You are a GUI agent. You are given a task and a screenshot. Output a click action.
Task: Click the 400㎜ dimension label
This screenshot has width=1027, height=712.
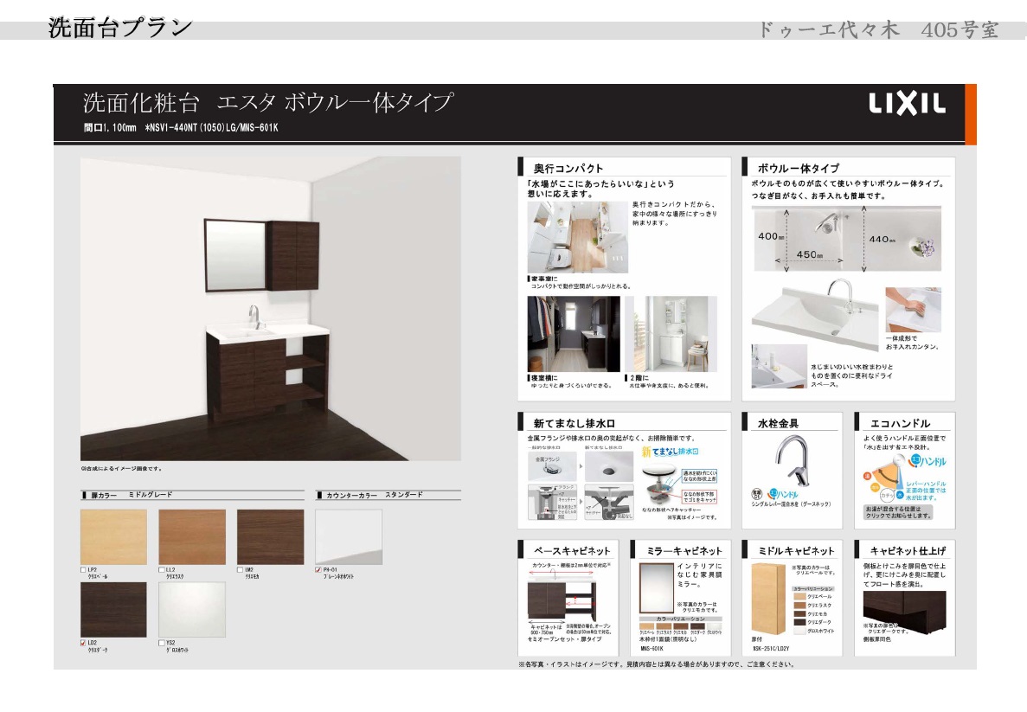pos(771,236)
